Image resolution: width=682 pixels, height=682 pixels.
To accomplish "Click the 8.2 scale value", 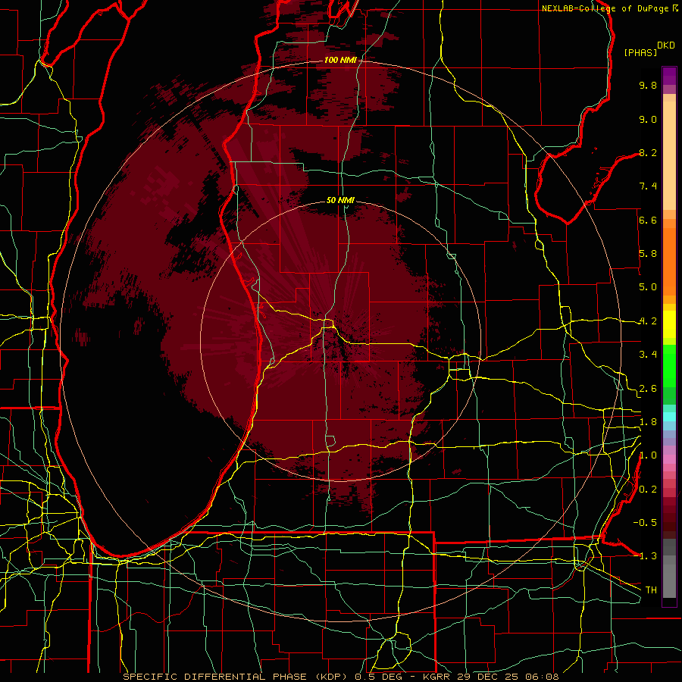I will click(x=648, y=152).
